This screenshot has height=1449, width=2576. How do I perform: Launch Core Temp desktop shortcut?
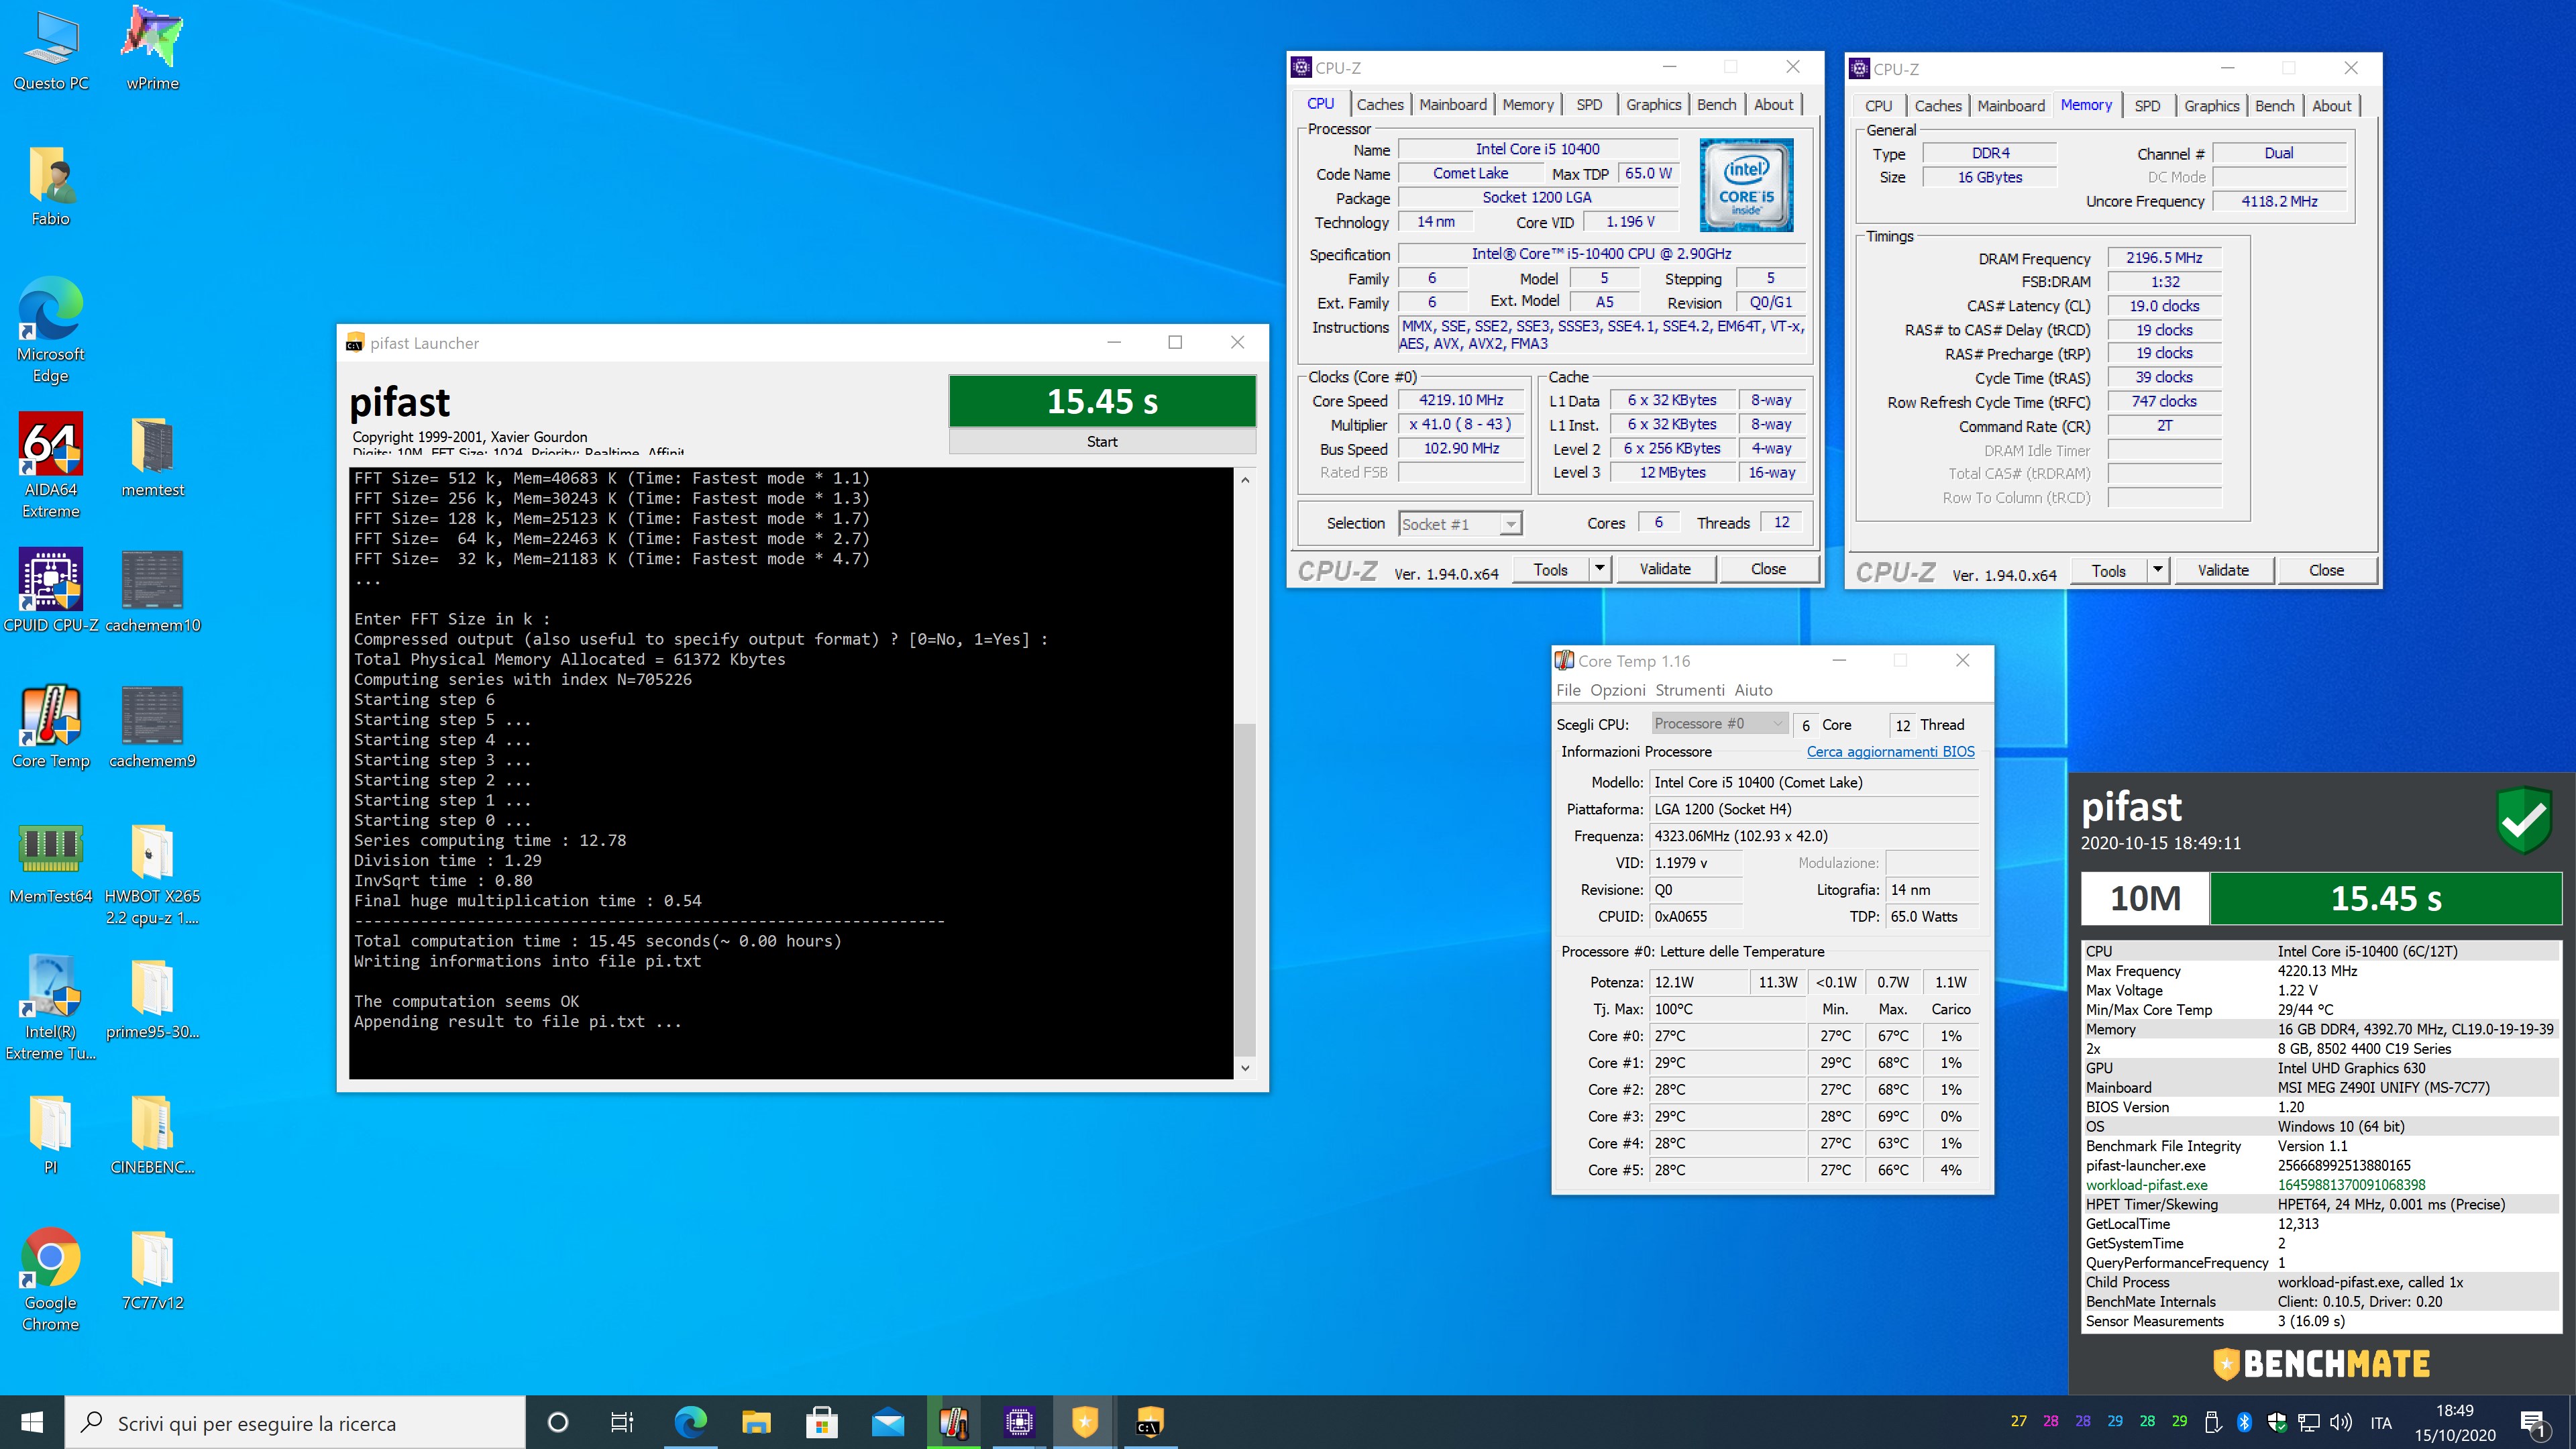[51, 727]
